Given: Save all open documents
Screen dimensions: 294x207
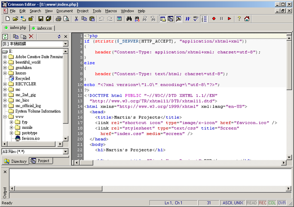Looking at the screenshot, I should [x=49, y=19].
